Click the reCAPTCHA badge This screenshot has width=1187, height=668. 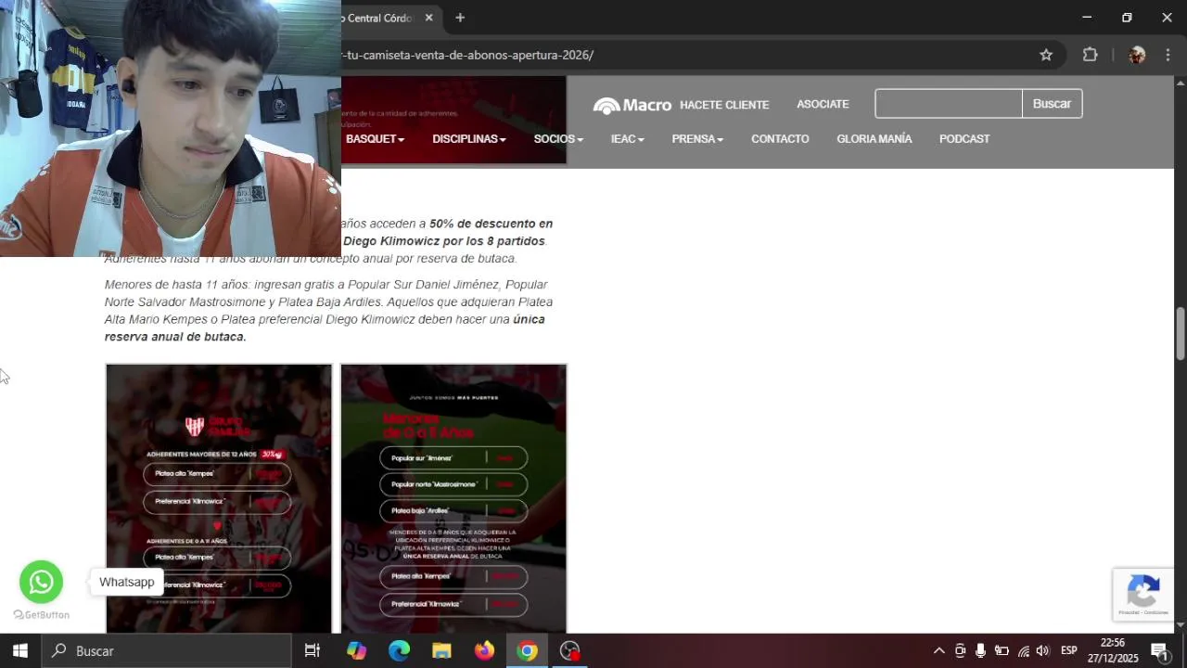(1143, 595)
